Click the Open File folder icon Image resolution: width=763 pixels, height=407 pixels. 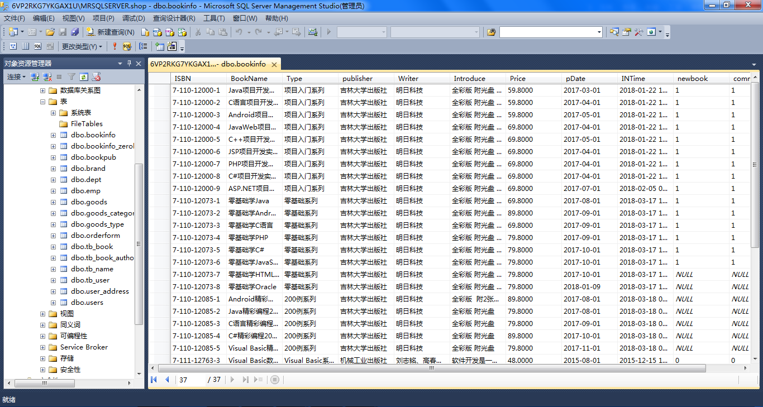50,32
